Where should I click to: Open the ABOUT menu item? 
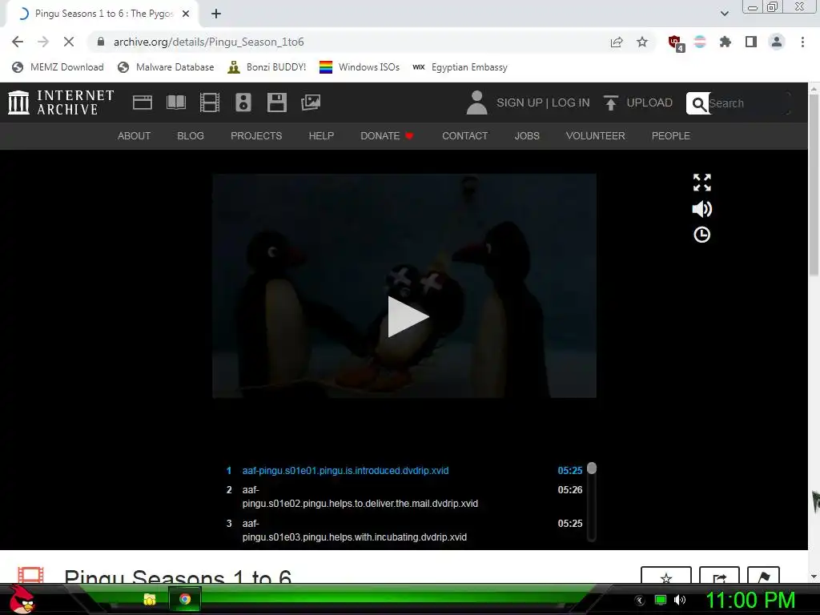134,136
